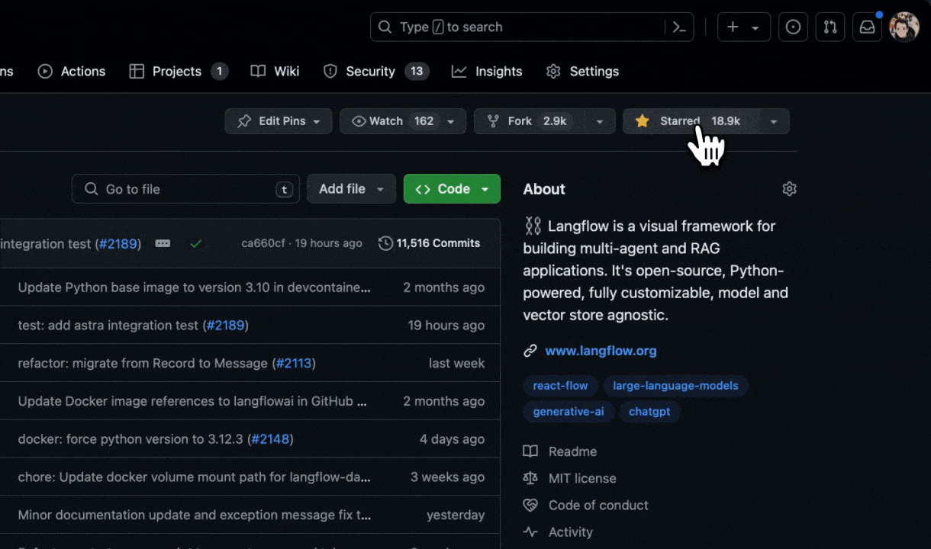Switch to the Insights tab
Image resolution: width=931 pixels, height=549 pixels.
[487, 72]
